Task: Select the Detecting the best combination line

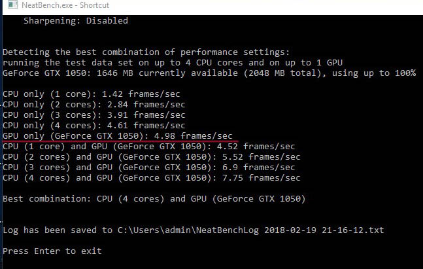Action: 146,52
